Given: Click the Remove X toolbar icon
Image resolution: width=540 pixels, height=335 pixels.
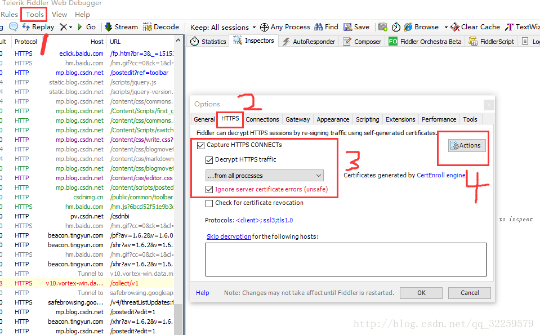Looking at the screenshot, I should [64, 27].
